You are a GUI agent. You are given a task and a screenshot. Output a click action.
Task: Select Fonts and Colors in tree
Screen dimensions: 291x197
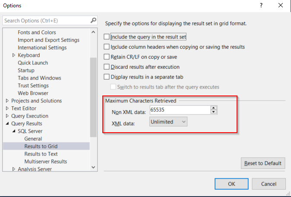coord(37,32)
